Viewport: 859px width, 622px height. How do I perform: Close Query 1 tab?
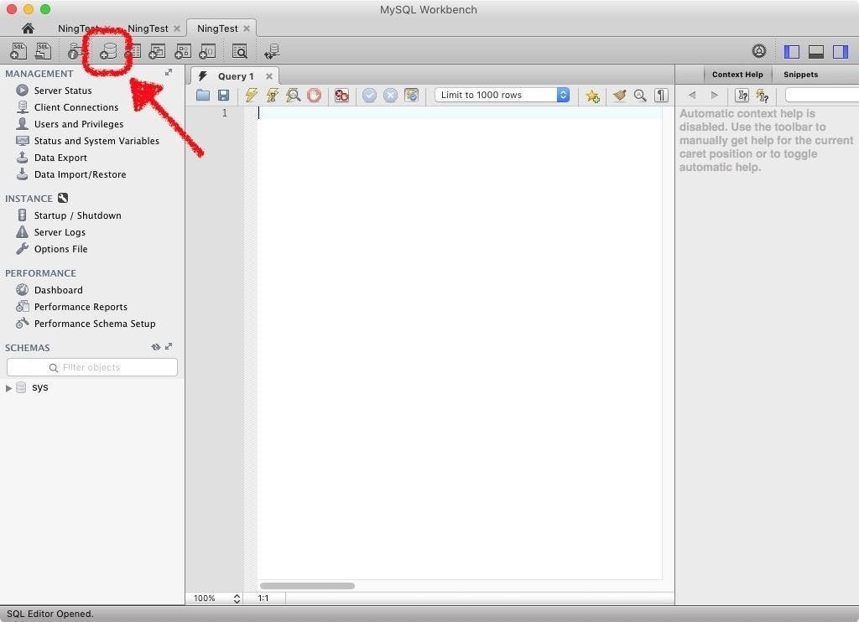click(x=269, y=76)
